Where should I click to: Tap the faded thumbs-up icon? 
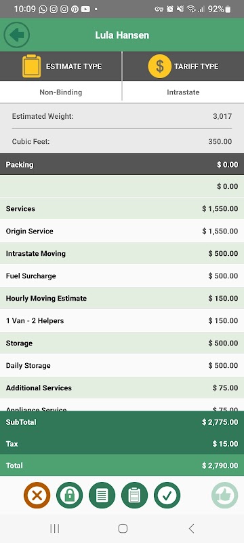(224, 495)
